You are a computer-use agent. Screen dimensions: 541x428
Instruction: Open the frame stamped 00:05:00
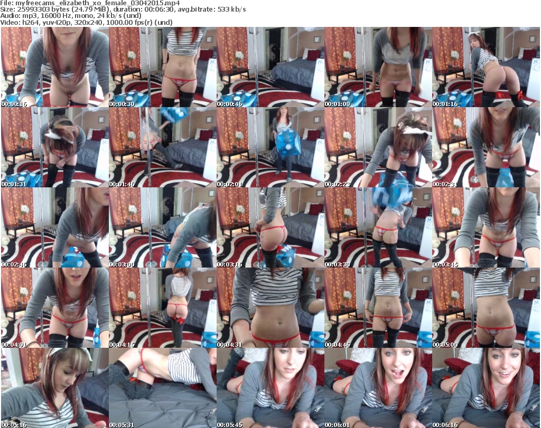point(486,308)
